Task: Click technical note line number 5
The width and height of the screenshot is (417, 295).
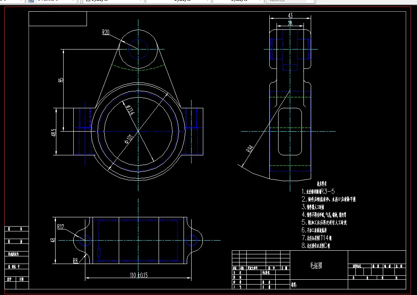Action: [324, 223]
